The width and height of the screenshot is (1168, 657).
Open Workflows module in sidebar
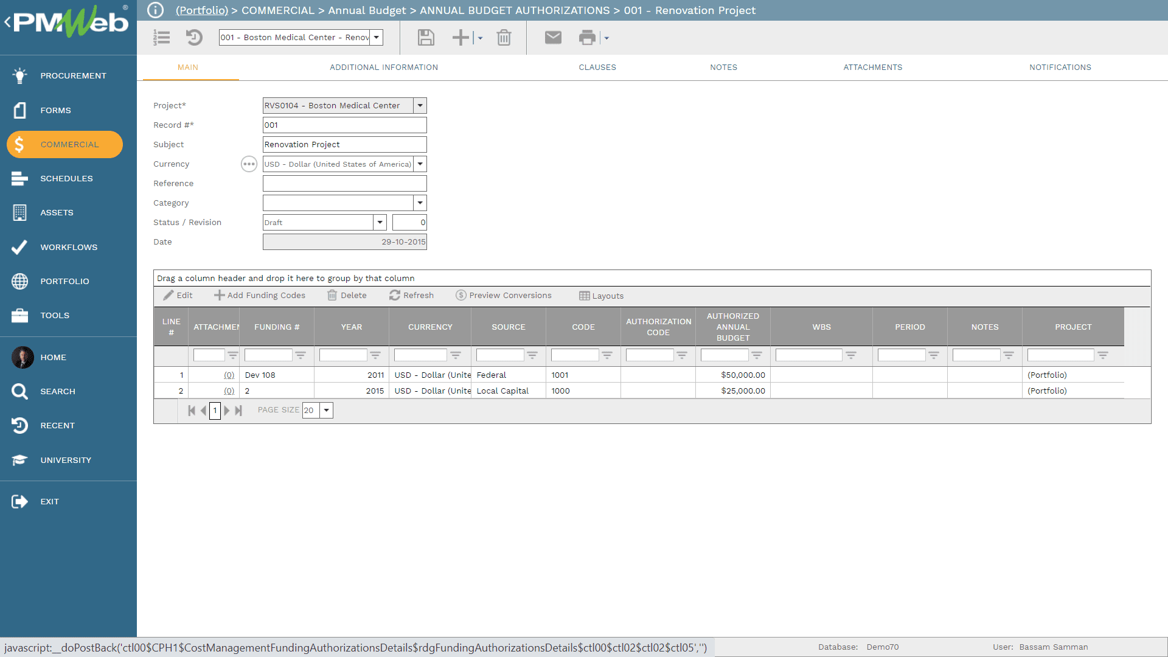68,247
